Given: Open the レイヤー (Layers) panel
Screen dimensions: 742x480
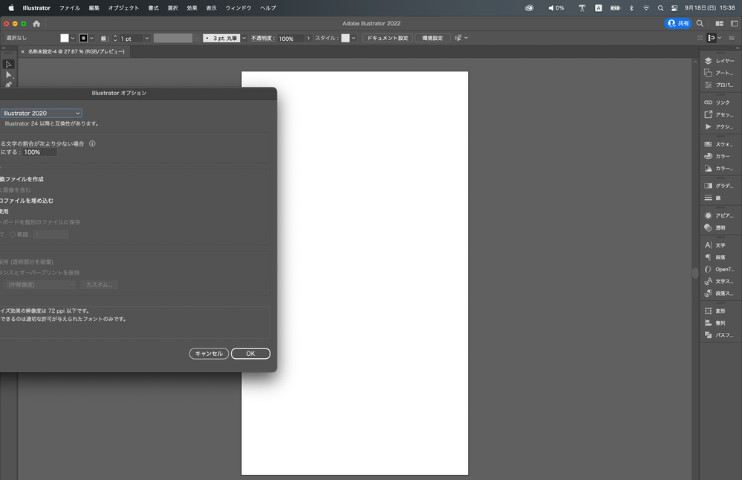Looking at the screenshot, I should pyautogui.click(x=719, y=61).
